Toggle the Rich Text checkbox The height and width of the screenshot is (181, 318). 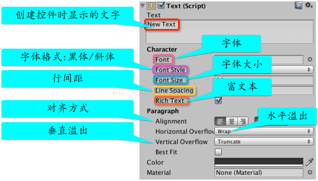[x=218, y=100]
